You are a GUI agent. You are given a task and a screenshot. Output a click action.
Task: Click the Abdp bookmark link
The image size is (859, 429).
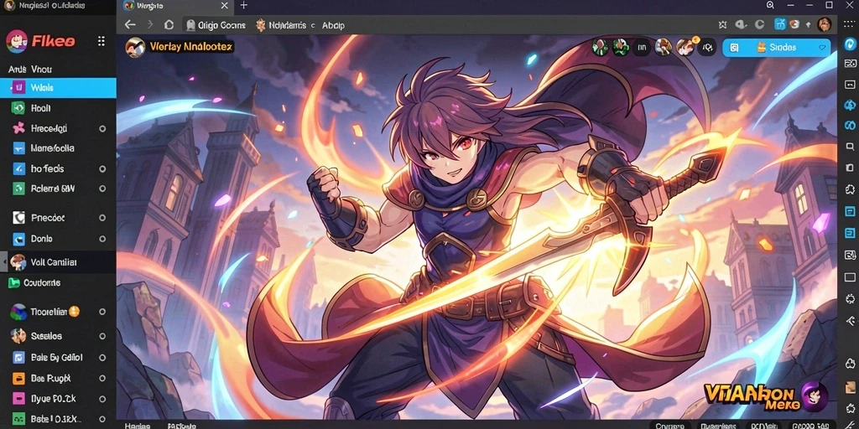pyautogui.click(x=333, y=25)
